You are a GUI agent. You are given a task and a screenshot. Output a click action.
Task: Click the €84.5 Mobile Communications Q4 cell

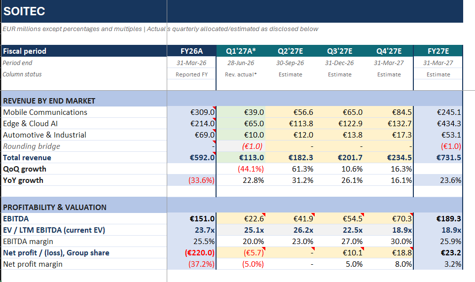point(389,112)
